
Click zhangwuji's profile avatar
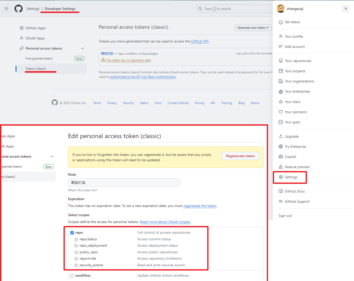coord(281,9)
